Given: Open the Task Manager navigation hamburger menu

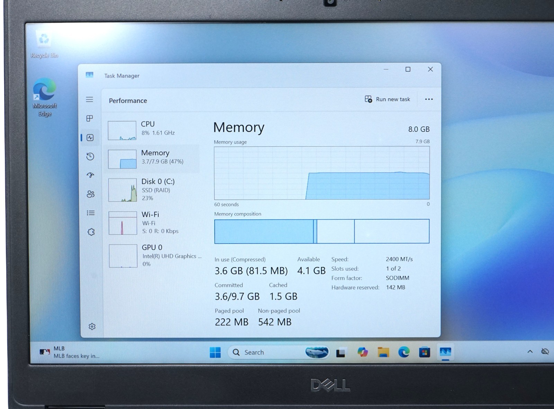Looking at the screenshot, I should click(x=89, y=100).
